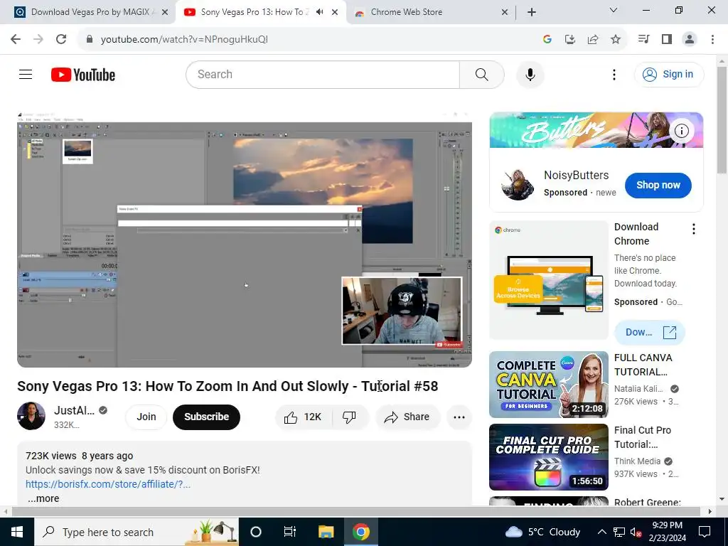Open the notifications action center icon

(705, 532)
